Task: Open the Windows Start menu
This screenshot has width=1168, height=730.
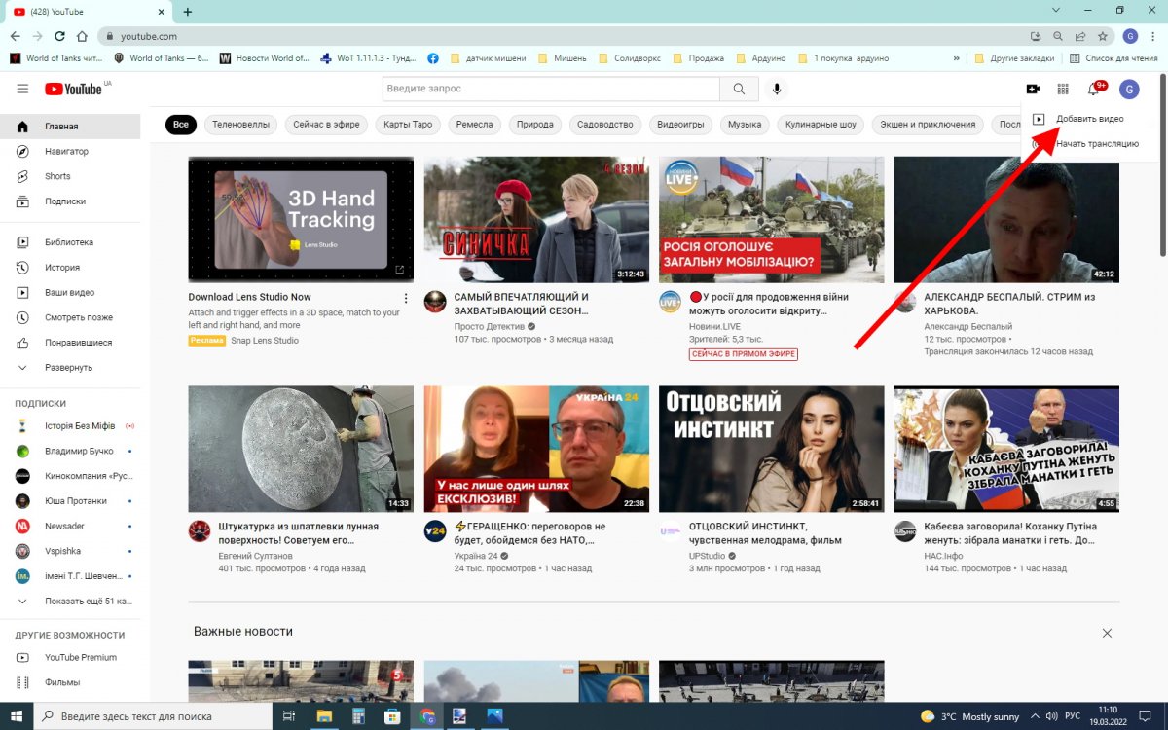Action: click(18, 716)
